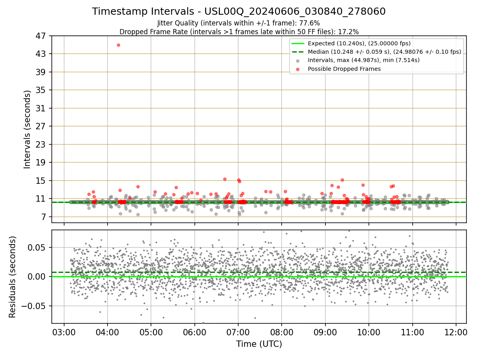478x358 pixels.
Task: Click the "Dropped Frame Rate" 17.2% subtitle line
Action: [239, 31]
